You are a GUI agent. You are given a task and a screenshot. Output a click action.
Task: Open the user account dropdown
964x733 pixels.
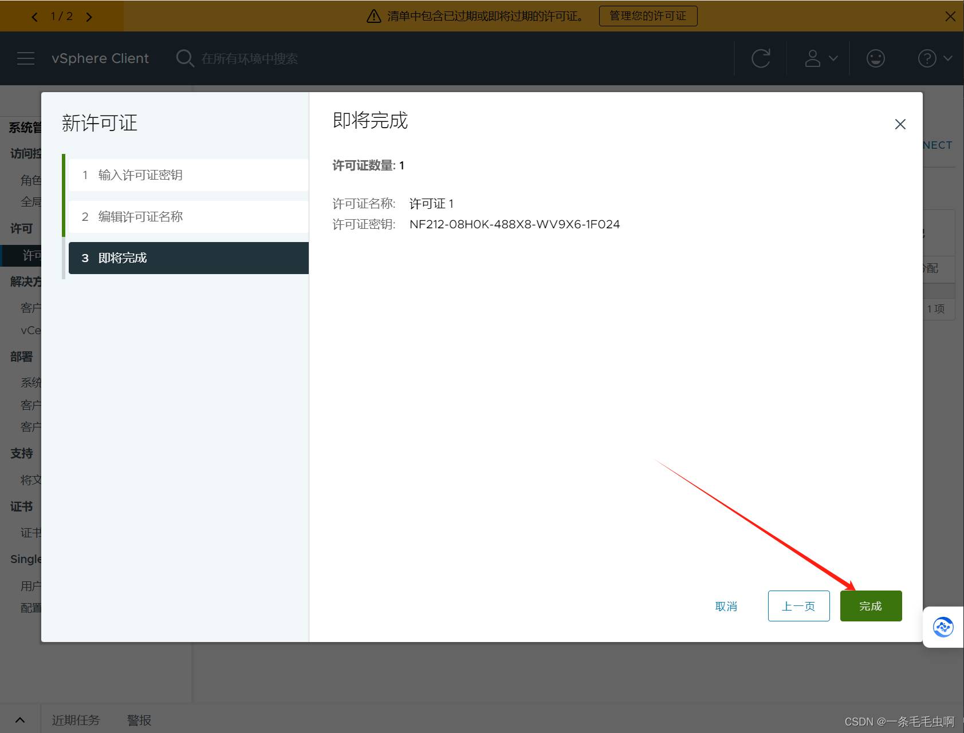tap(821, 58)
